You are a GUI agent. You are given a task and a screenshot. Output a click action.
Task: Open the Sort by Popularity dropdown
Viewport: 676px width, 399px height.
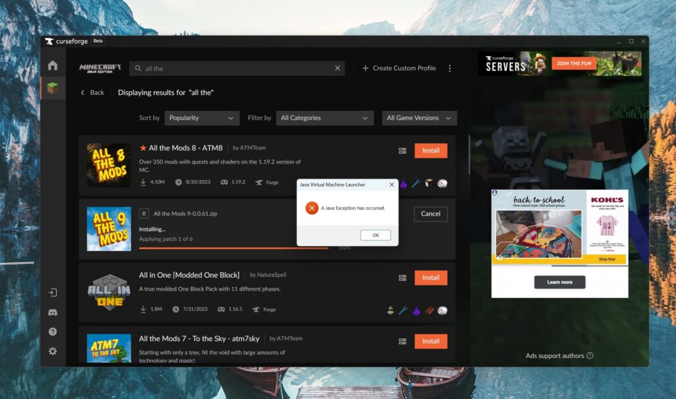(x=202, y=118)
